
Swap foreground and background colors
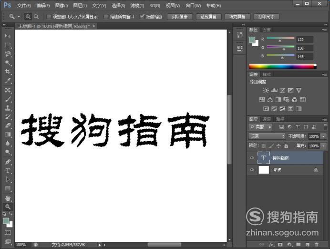[10, 214]
